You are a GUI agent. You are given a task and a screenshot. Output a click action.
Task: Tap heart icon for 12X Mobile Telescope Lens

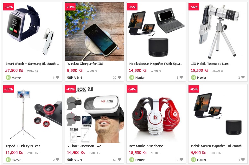pyautogui.click(x=243, y=77)
